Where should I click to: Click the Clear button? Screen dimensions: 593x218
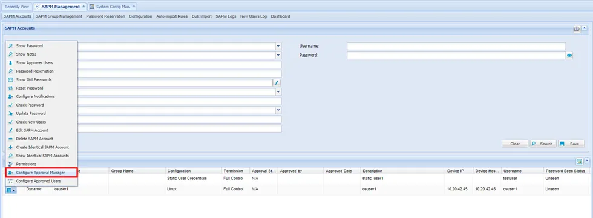[515, 144]
